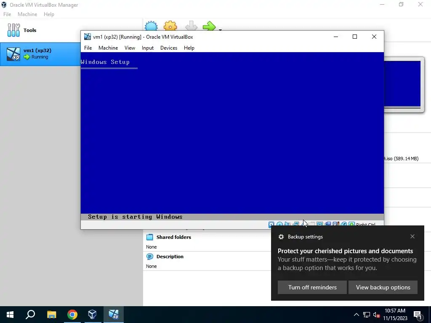Click the shared folders icon in VM status bar
431x323 pixels.
coord(311,225)
